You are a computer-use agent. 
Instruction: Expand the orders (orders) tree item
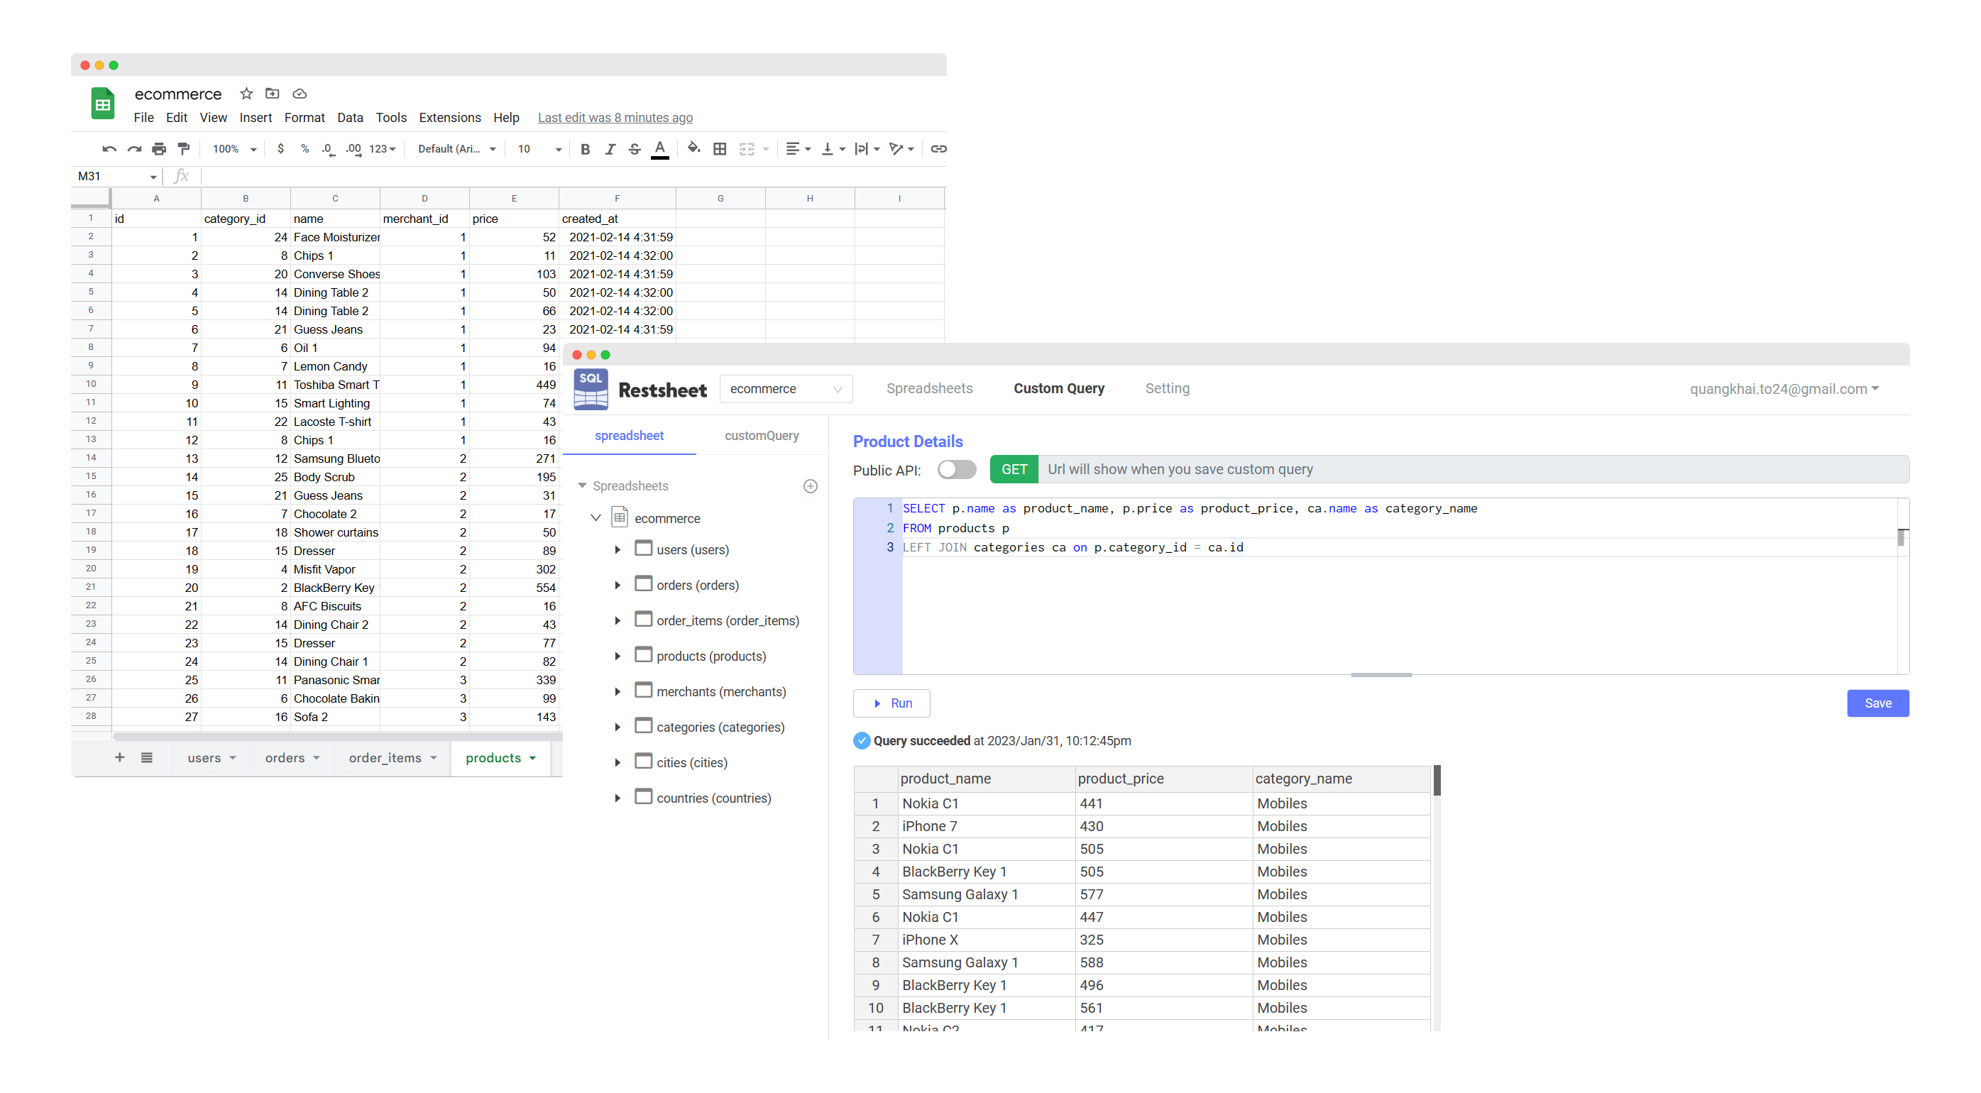click(618, 585)
